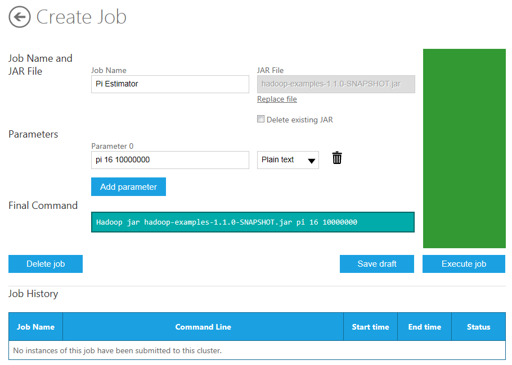512x365 pixels.
Task: Click the Final Command section label
Action: (x=43, y=206)
